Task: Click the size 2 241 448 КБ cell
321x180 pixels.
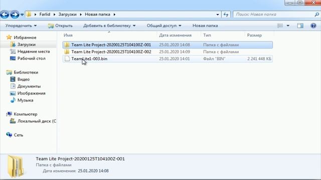Action: [x=259, y=59]
